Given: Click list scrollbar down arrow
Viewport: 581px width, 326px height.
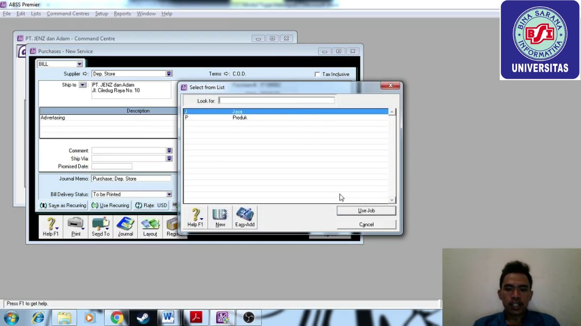Looking at the screenshot, I should click(392, 200).
